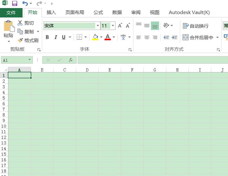The image size is (228, 176).
Task: Toggle Italic formatting
Action: (x=55, y=37)
